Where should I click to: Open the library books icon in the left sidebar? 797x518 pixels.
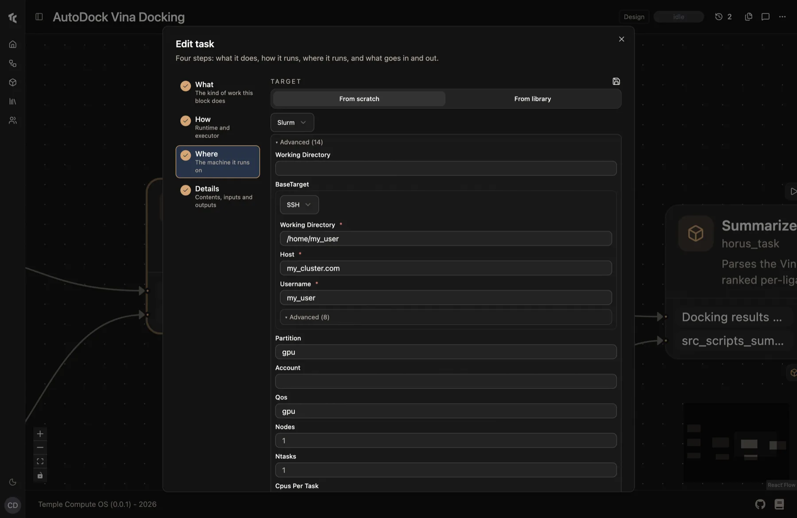click(x=12, y=101)
